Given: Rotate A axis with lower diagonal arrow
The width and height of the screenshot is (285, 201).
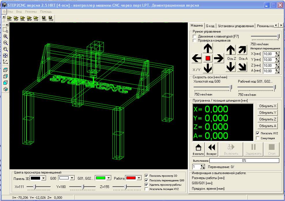Looking at the screenshot, I should click(242, 67).
